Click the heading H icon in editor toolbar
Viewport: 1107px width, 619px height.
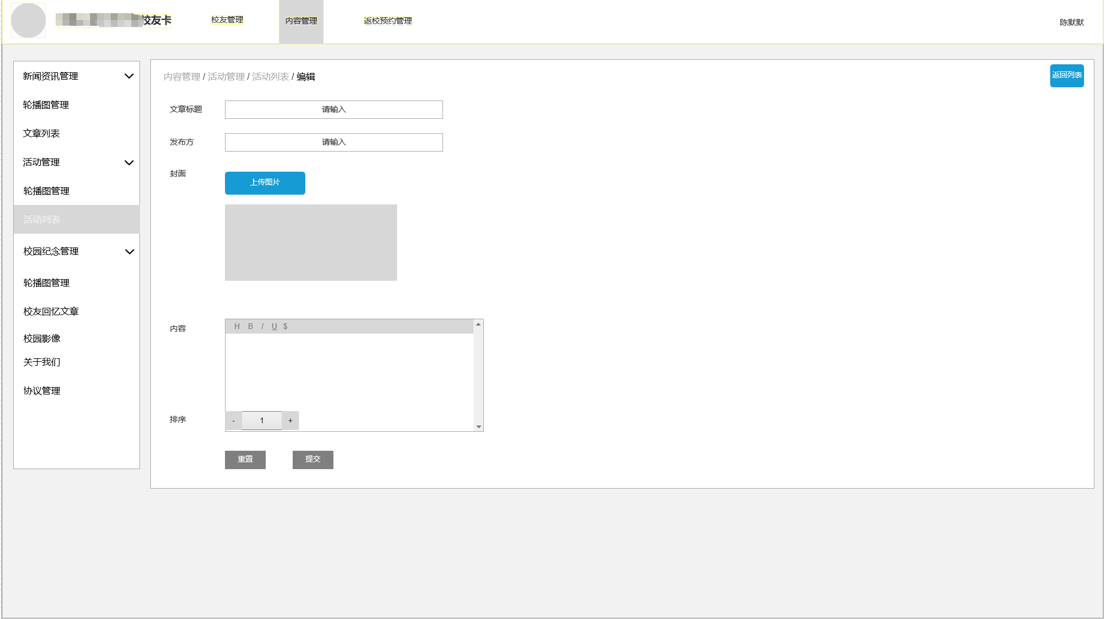[x=237, y=326]
